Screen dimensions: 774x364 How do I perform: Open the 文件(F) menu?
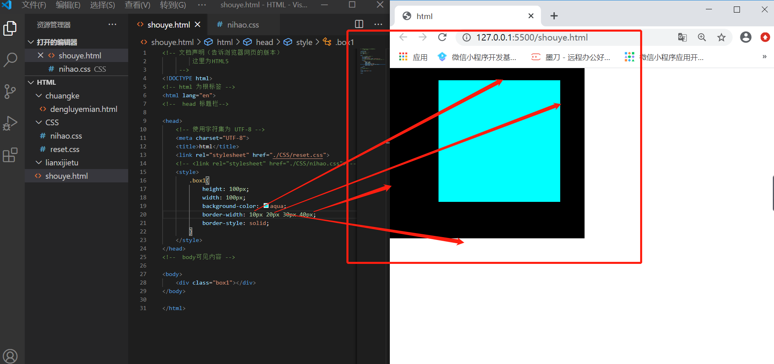point(34,5)
